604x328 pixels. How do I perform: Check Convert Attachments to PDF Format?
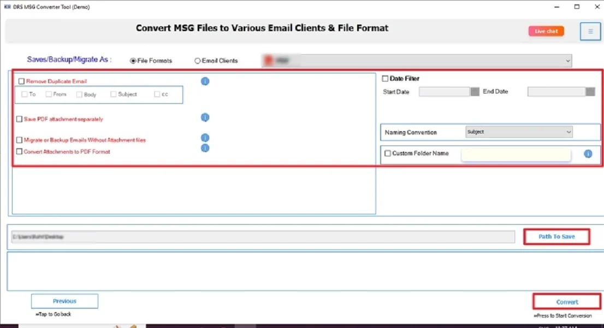pyautogui.click(x=20, y=152)
